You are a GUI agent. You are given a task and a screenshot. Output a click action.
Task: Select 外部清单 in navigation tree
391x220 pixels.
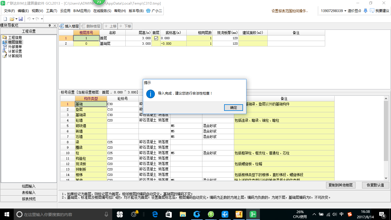coord(15,47)
